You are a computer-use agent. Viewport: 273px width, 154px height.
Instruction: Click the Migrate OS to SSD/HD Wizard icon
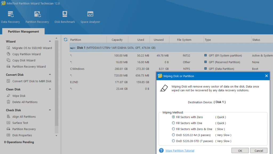click(x=8, y=48)
